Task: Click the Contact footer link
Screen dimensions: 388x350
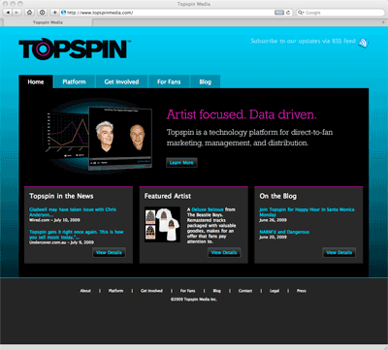Action: [x=245, y=291]
